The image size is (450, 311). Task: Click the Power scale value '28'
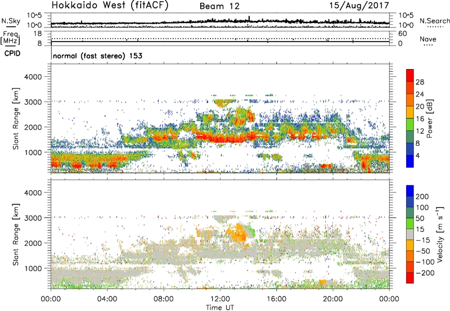click(x=420, y=82)
